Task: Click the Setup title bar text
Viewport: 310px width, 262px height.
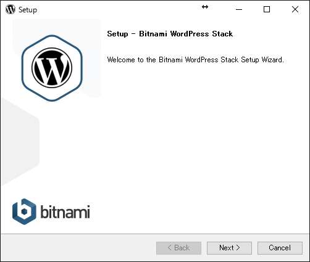Action: [28, 10]
